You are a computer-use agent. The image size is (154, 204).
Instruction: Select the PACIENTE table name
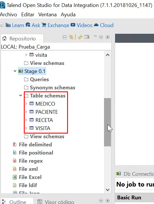46,112
